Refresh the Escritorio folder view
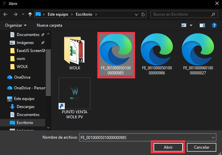The height and width of the screenshot is (155, 222). click(x=143, y=14)
